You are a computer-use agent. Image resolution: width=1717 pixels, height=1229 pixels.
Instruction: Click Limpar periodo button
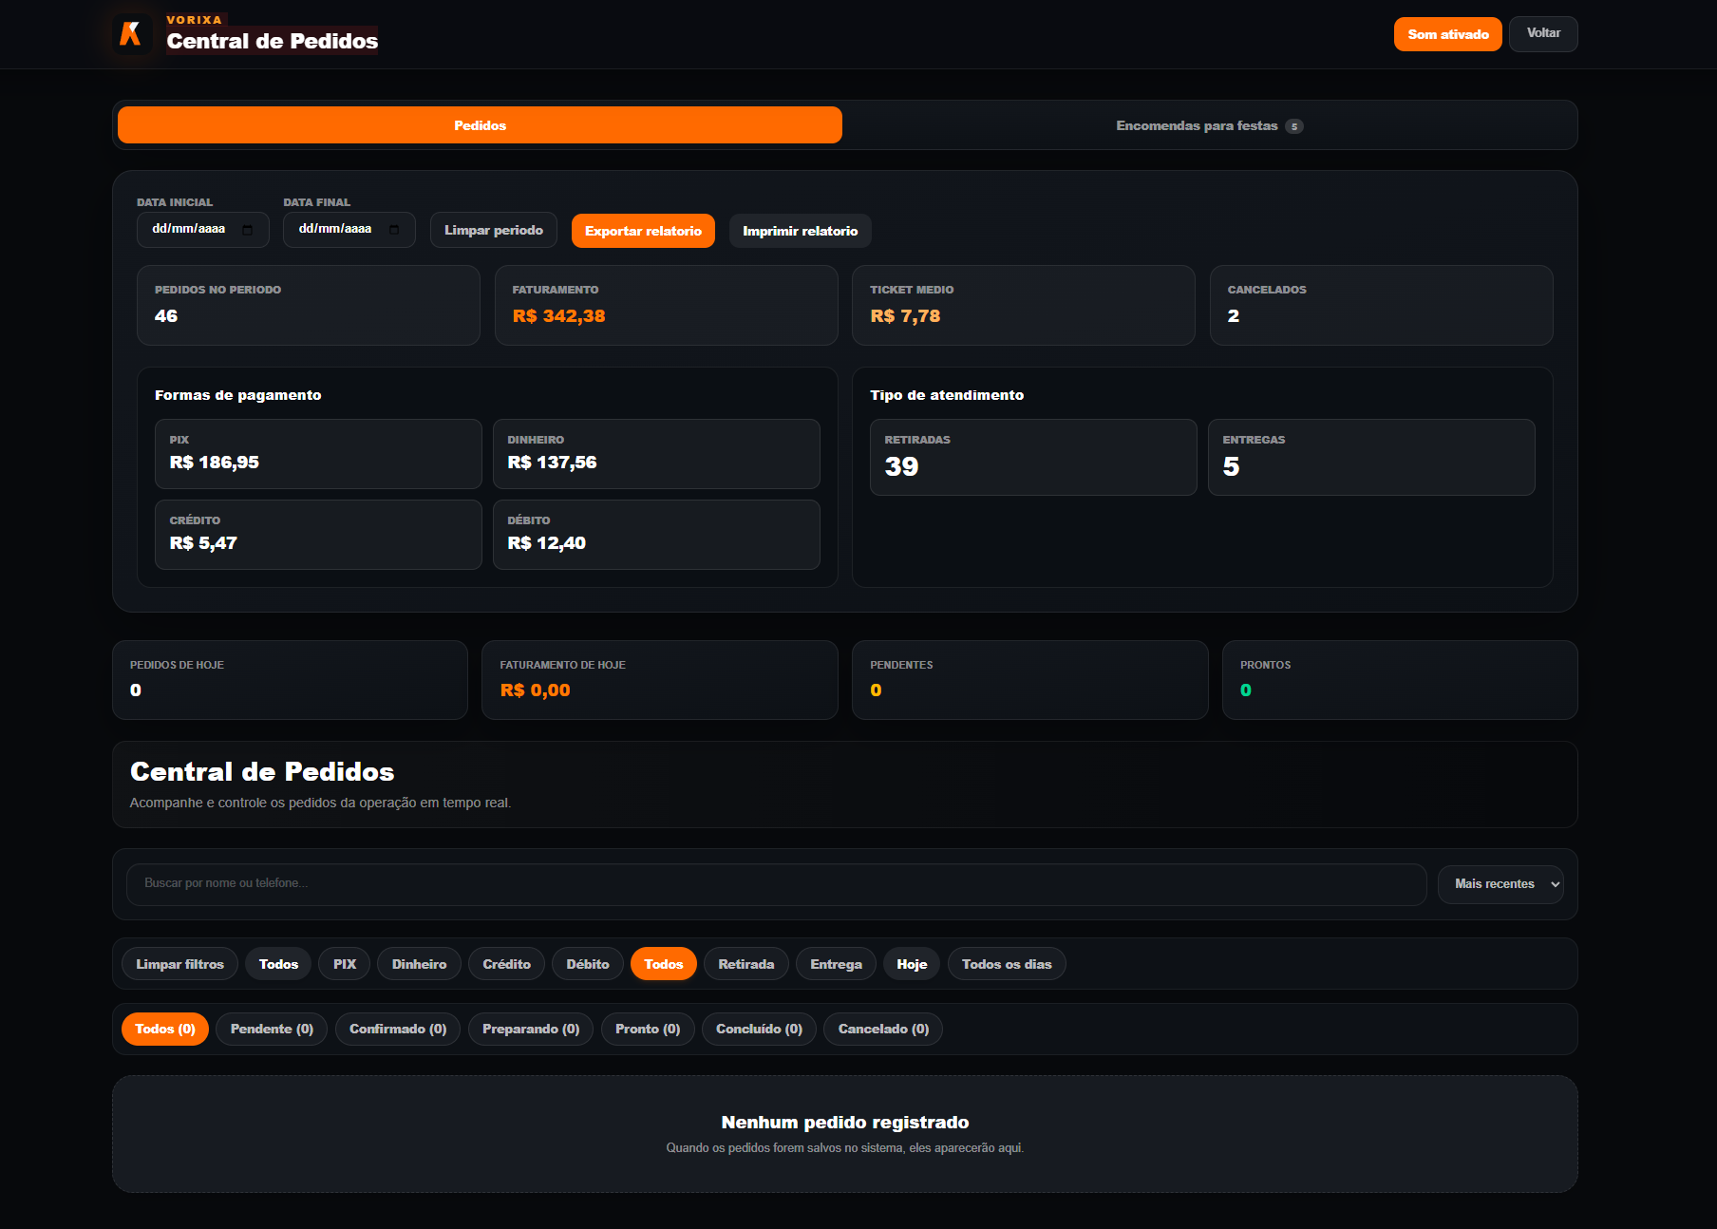[494, 231]
